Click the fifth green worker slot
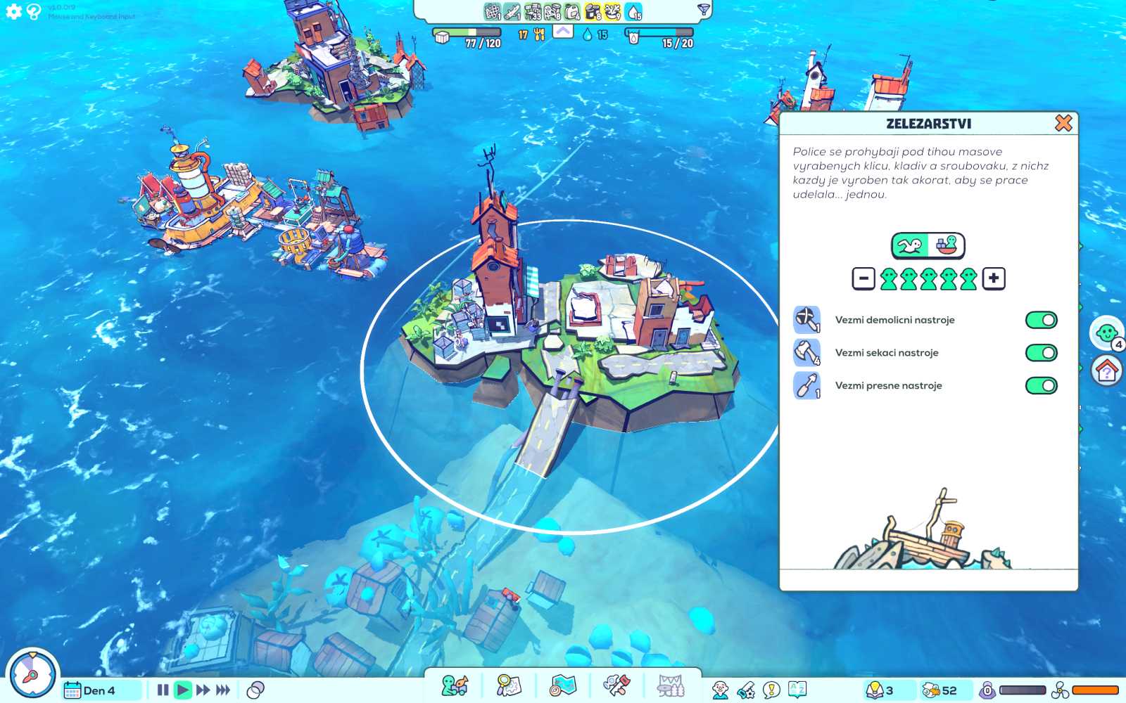Screen dimensions: 1126x703 click(x=969, y=278)
